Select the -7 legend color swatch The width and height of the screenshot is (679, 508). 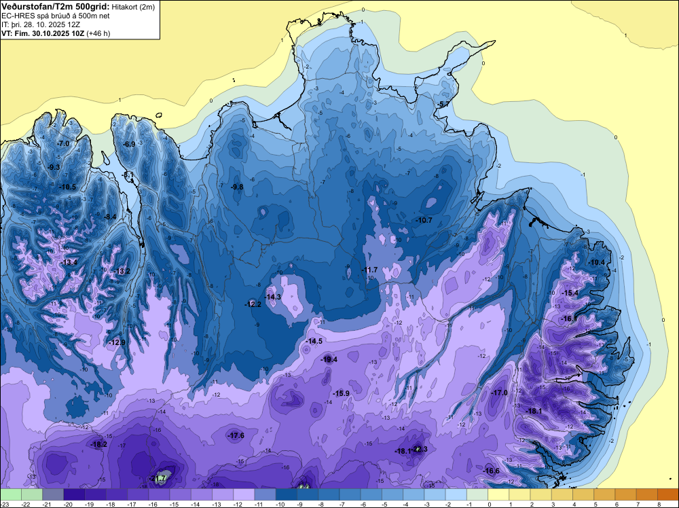click(350, 494)
